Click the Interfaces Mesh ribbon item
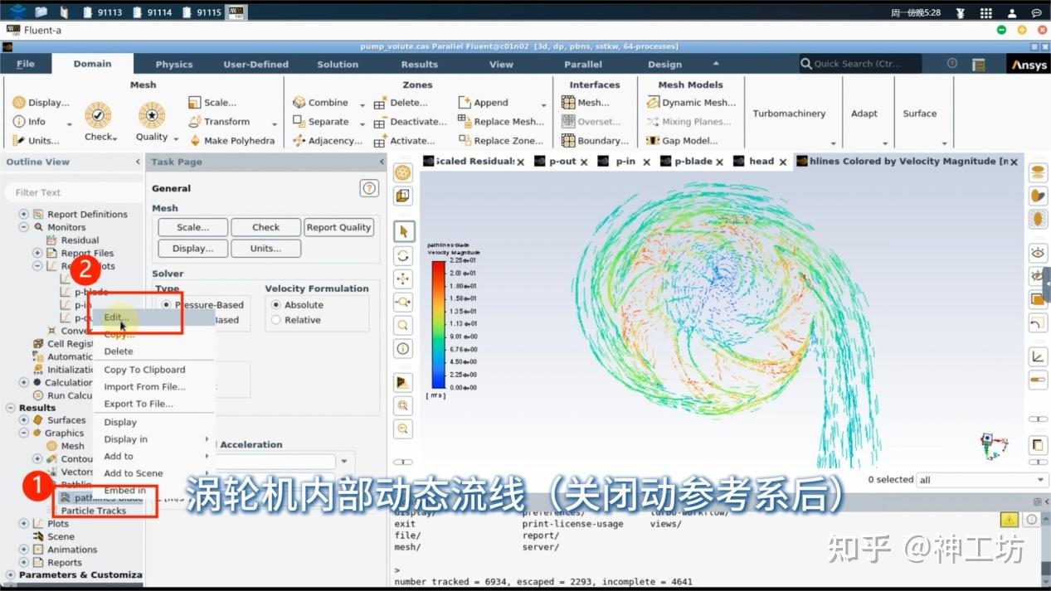The width and height of the screenshot is (1051, 591). tap(586, 103)
